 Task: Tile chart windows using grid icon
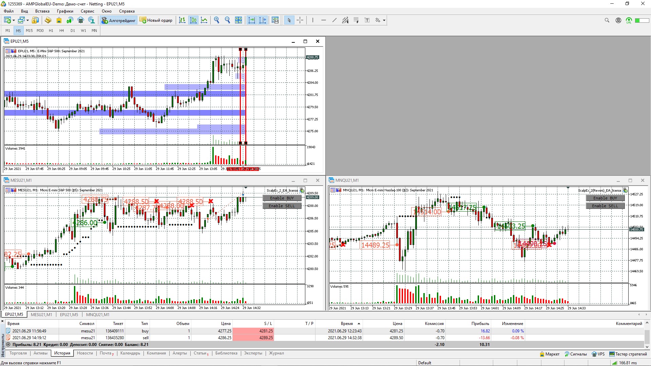tap(238, 20)
